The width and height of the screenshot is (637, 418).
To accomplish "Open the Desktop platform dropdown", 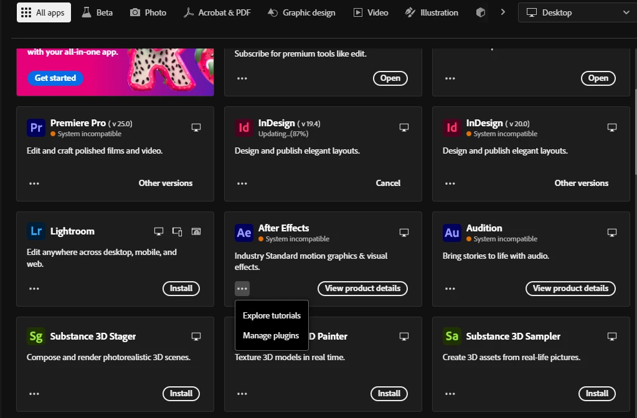I will (577, 12).
